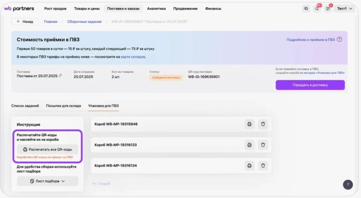Open the Лист подбора dropdown
This screenshot has height=198, width=361.
click(x=47, y=181)
